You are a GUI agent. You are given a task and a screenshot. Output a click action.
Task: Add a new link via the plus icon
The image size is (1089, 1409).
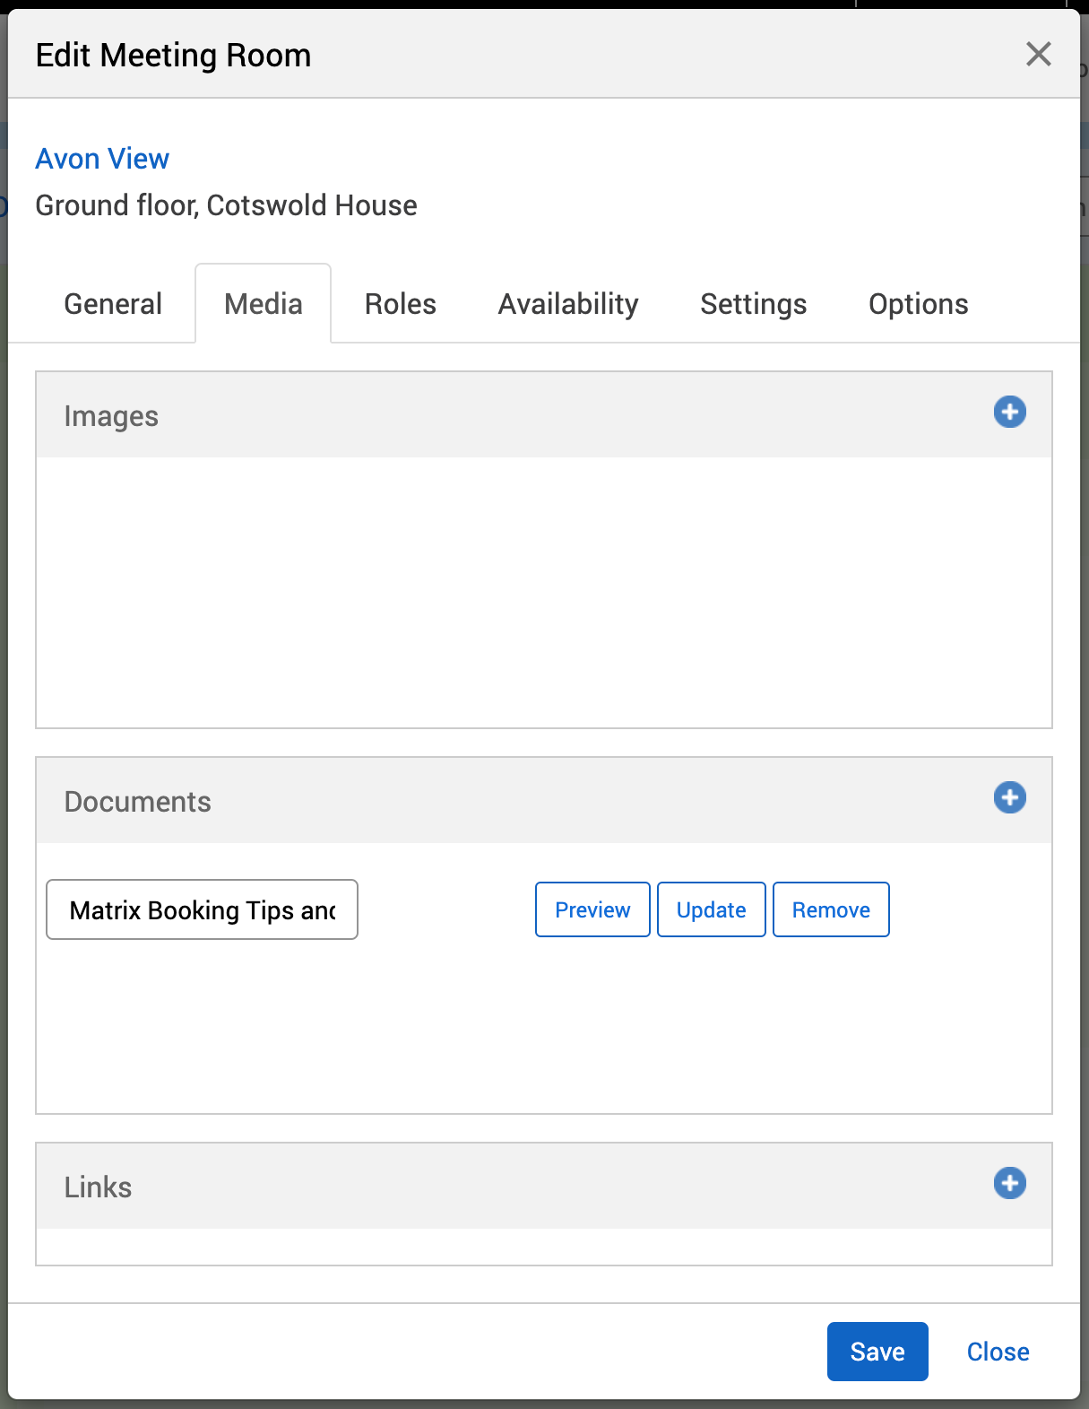tap(1009, 1183)
